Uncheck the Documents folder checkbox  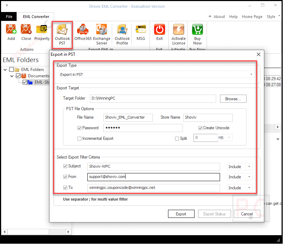pyautogui.click(x=18, y=76)
